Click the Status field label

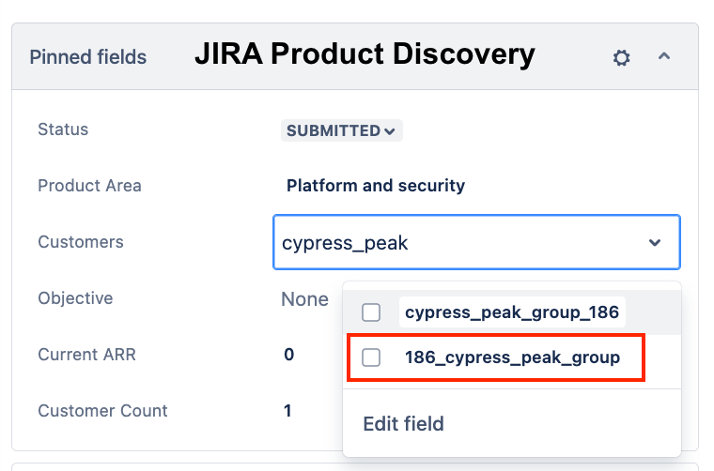(x=63, y=129)
